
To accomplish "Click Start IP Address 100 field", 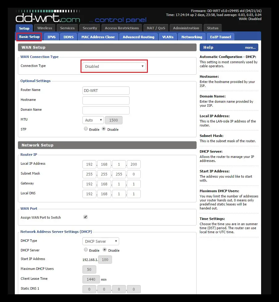I will [105, 260].
